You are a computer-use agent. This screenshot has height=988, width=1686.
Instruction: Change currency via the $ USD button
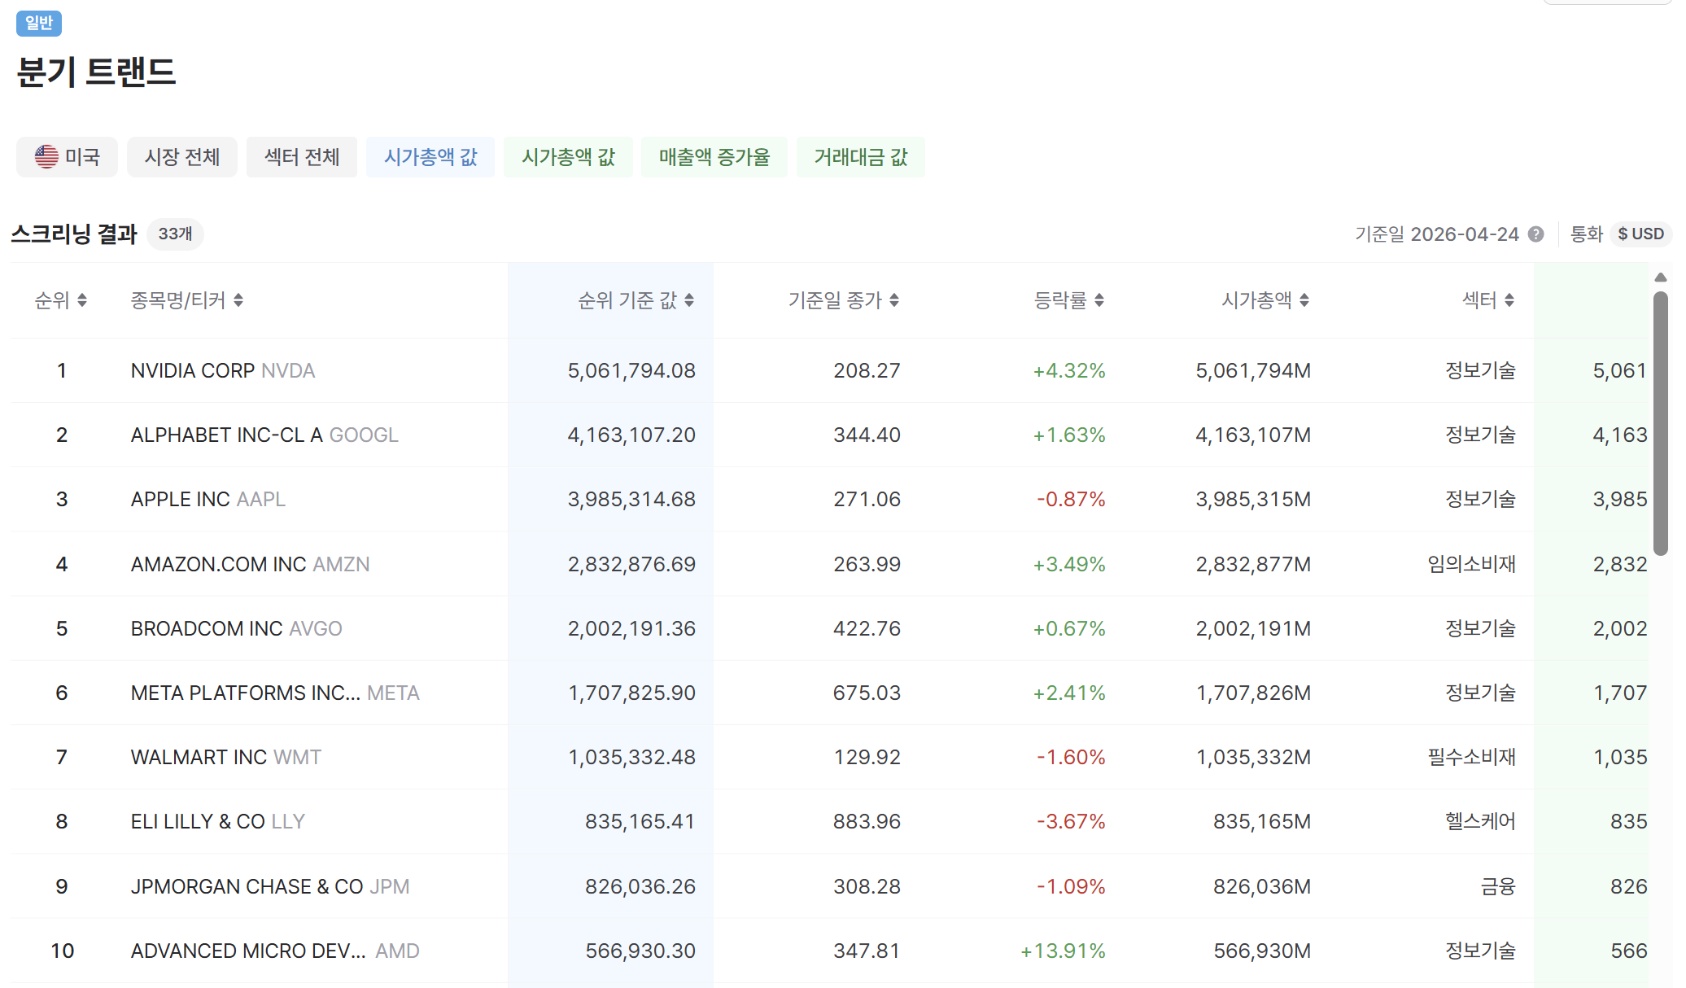pos(1640,234)
